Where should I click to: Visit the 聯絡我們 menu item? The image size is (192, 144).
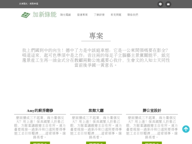tap(133, 15)
